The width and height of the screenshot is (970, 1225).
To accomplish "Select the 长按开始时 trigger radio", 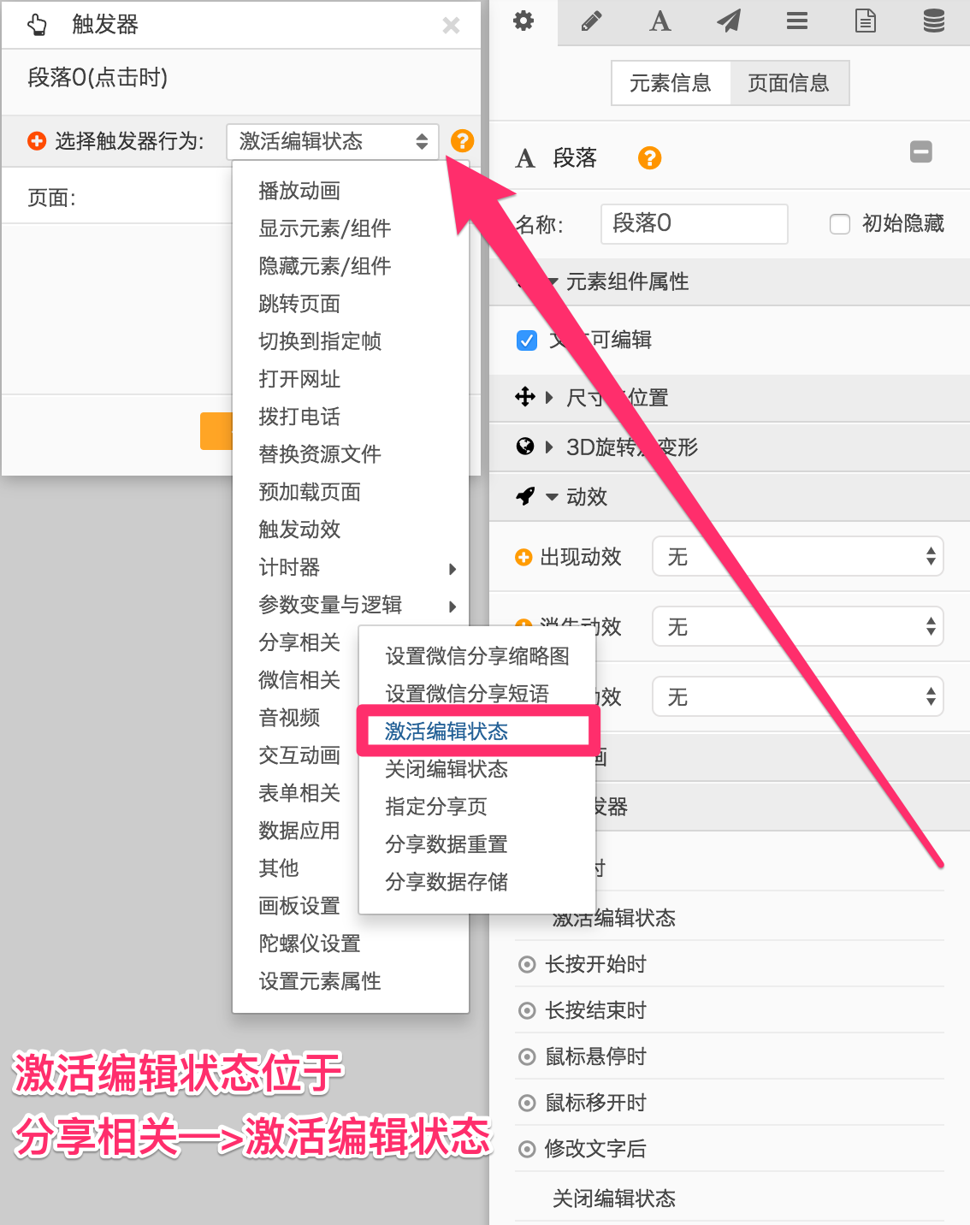I will point(527,965).
